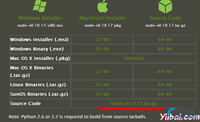Click the Apple logo icon
Image resolution: width=200 pixels, height=122 pixels.
[103, 6]
